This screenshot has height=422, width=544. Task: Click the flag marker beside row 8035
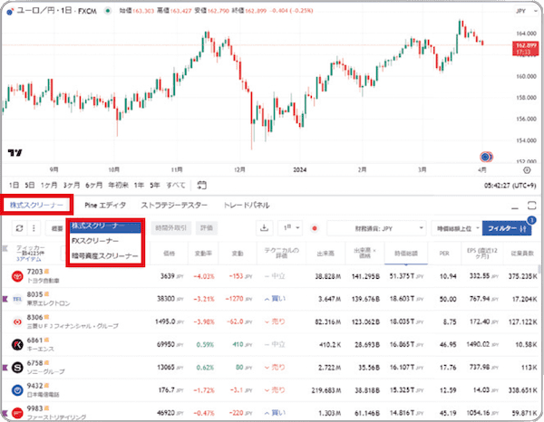5,298
